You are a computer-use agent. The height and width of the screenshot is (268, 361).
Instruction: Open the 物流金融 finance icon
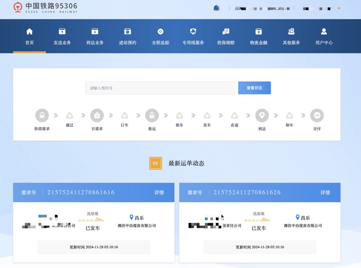point(258,32)
